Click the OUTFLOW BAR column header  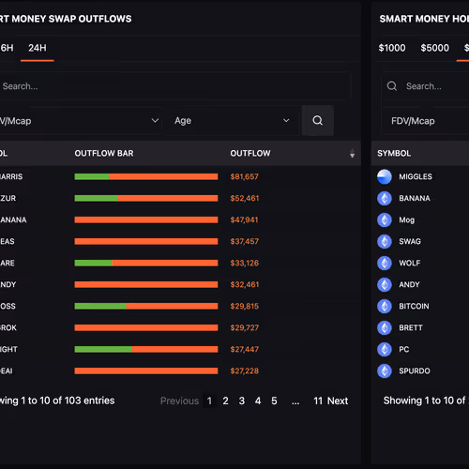[x=104, y=153]
